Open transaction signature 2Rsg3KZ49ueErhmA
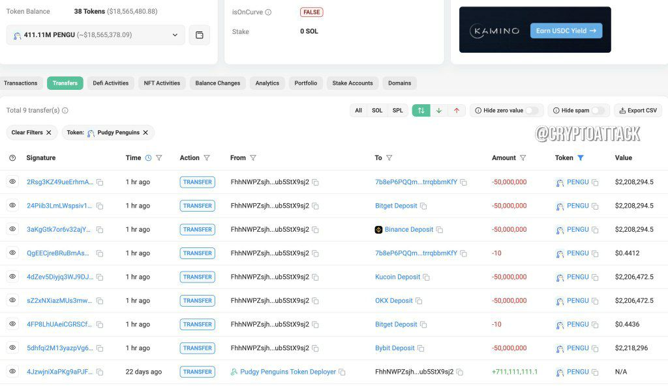Image resolution: width=668 pixels, height=388 pixels. point(59,182)
